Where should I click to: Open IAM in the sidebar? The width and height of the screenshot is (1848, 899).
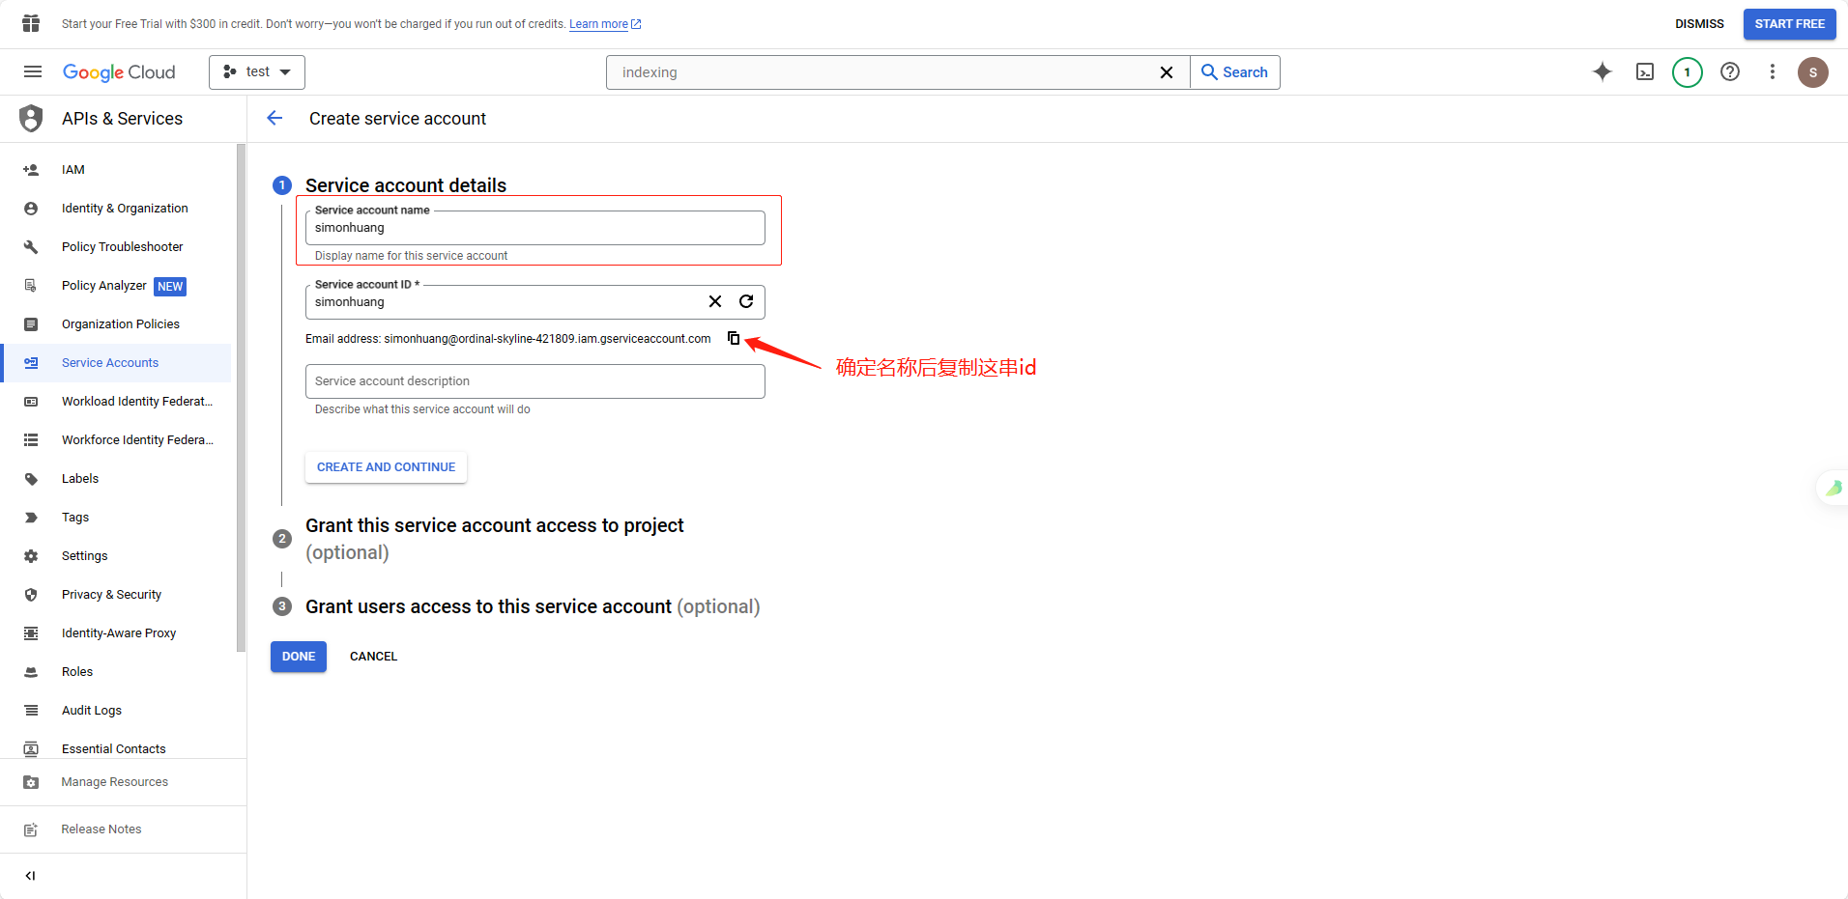click(x=116, y=170)
